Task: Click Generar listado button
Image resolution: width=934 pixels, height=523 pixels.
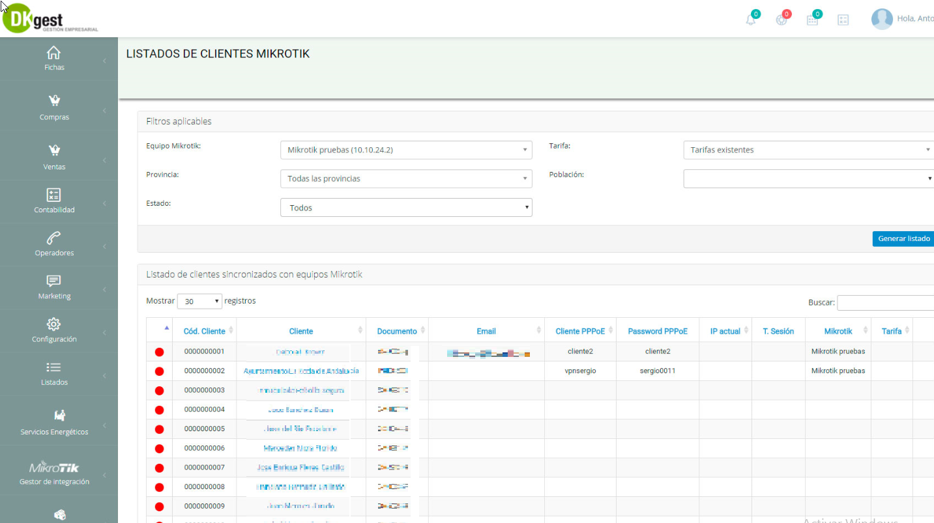Action: [x=903, y=238]
